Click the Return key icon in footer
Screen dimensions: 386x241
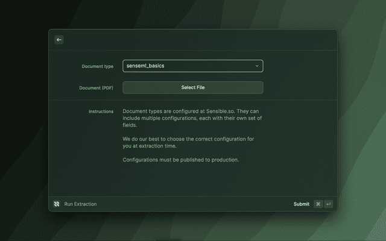click(x=328, y=204)
